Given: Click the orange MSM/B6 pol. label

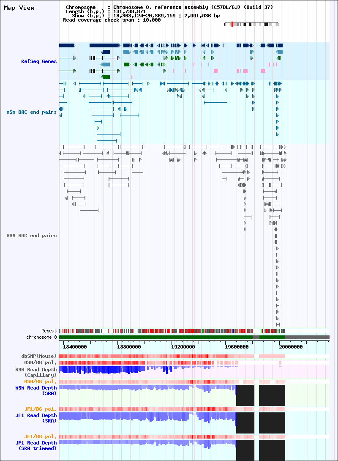Looking at the screenshot, I should tap(40, 381).
